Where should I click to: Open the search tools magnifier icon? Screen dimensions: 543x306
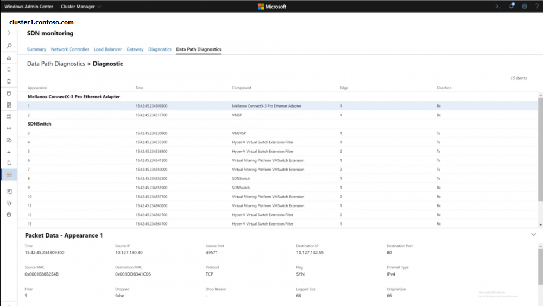[9, 46]
